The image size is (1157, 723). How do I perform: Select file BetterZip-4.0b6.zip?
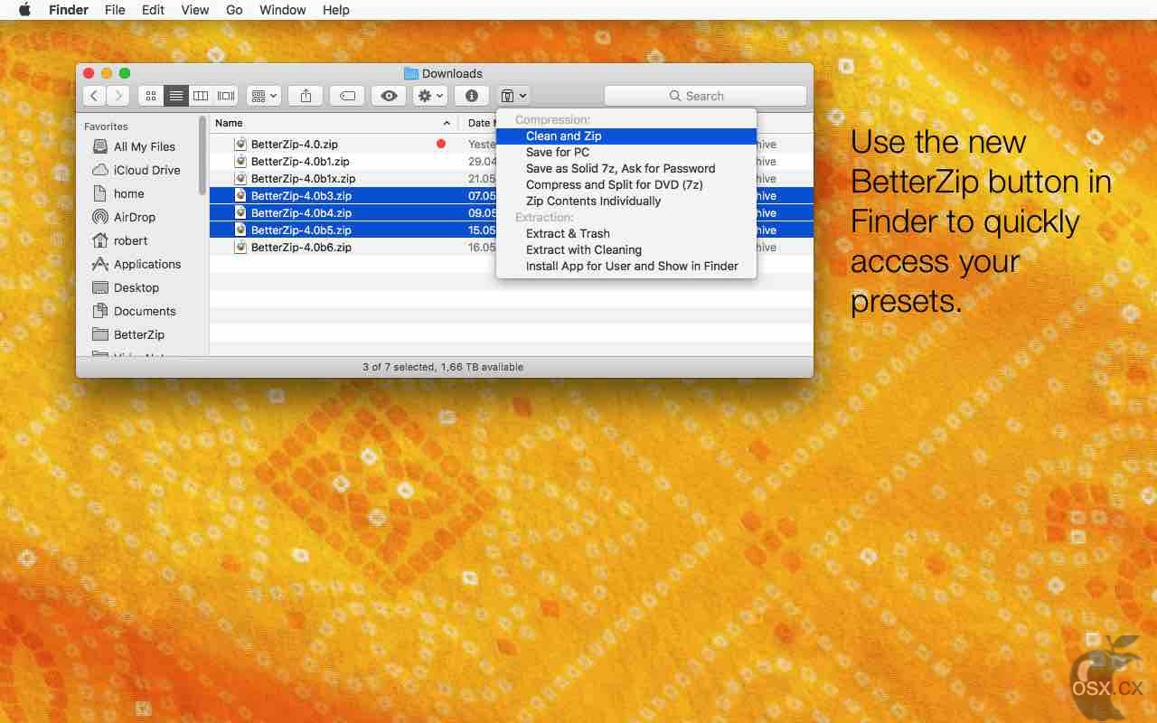[301, 248]
